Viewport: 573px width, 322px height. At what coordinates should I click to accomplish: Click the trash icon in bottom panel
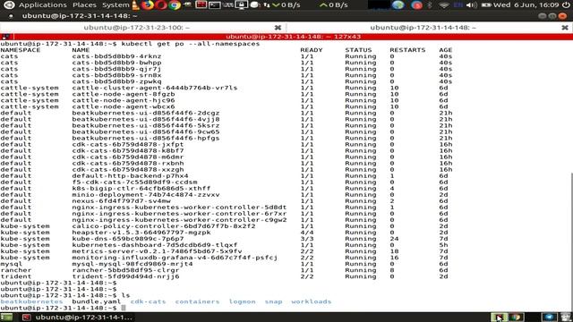[x=565, y=317]
